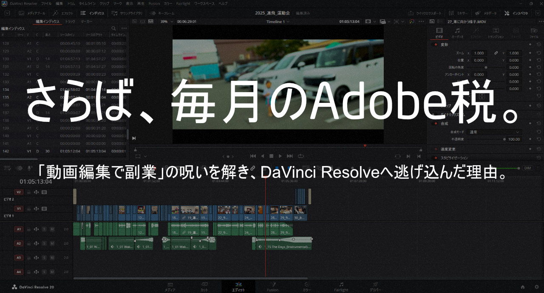This screenshot has width=544, height=293.
Task: Click the 不透明度 opacity slider handle
Action: click(504, 139)
